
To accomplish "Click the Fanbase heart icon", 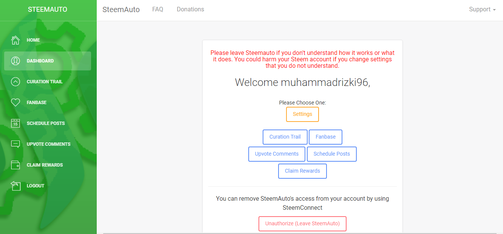I will coord(15,102).
